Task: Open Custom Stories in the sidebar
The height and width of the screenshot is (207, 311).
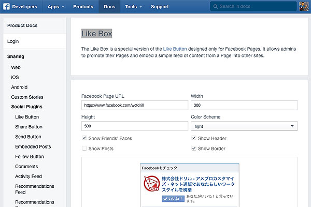Action: coord(27,97)
